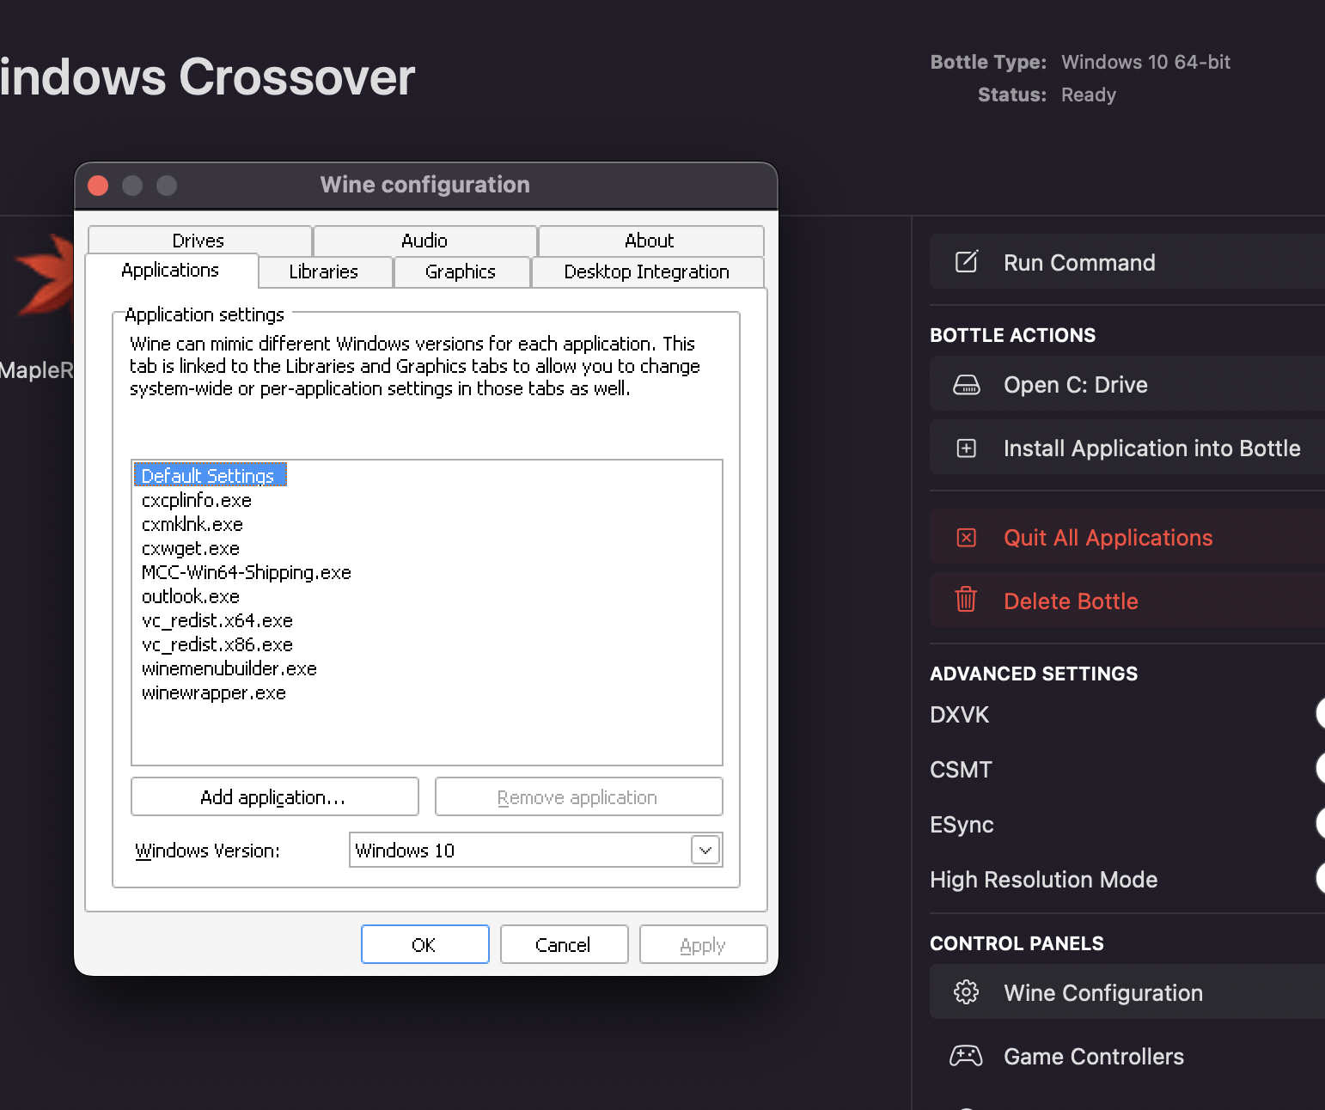Click the Install Application plus icon
The width and height of the screenshot is (1325, 1110).
click(x=967, y=448)
